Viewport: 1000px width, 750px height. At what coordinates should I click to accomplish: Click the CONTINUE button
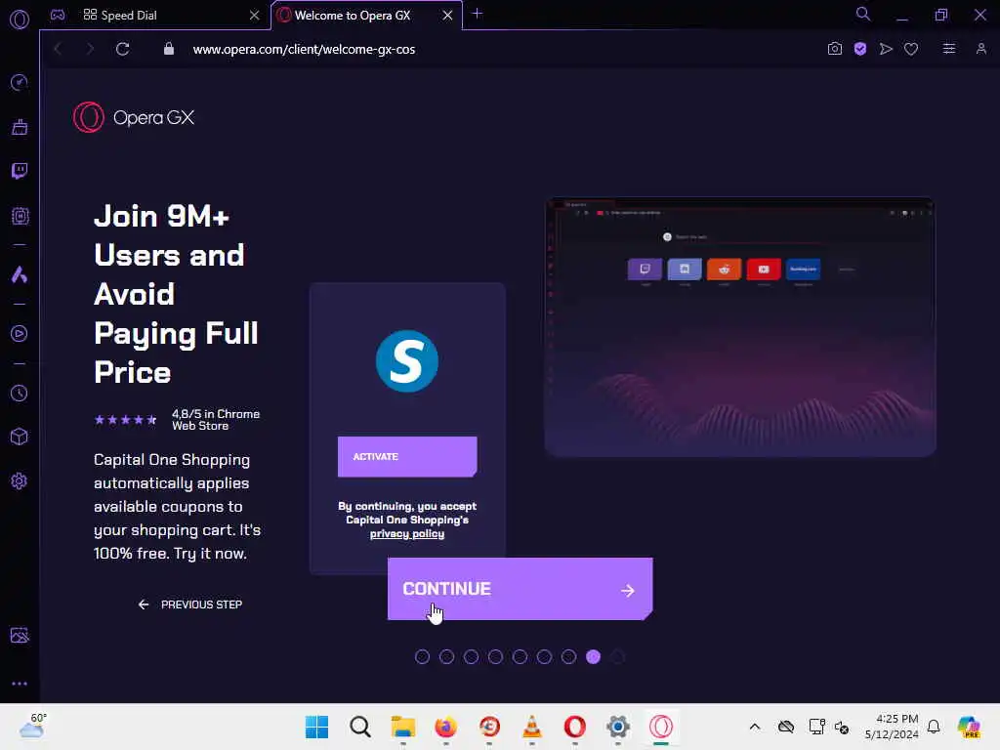[x=520, y=589]
